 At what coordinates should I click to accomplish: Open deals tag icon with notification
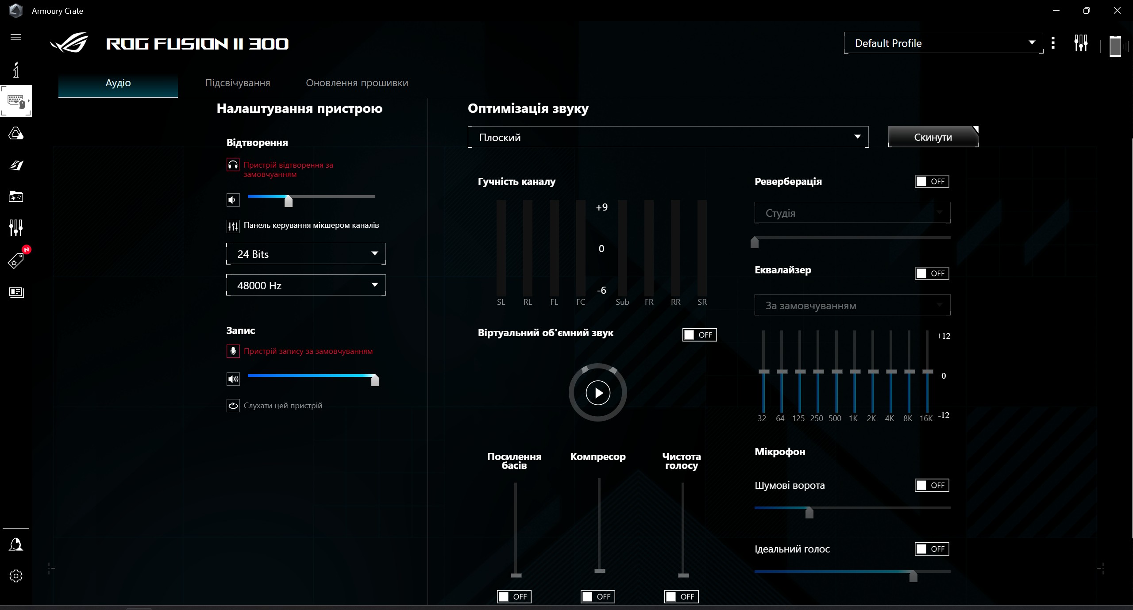[x=16, y=261]
